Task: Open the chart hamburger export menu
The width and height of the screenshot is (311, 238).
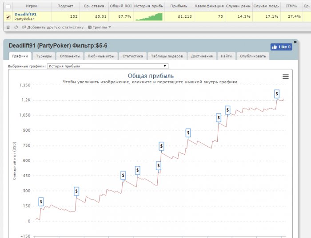Action: coord(286,77)
